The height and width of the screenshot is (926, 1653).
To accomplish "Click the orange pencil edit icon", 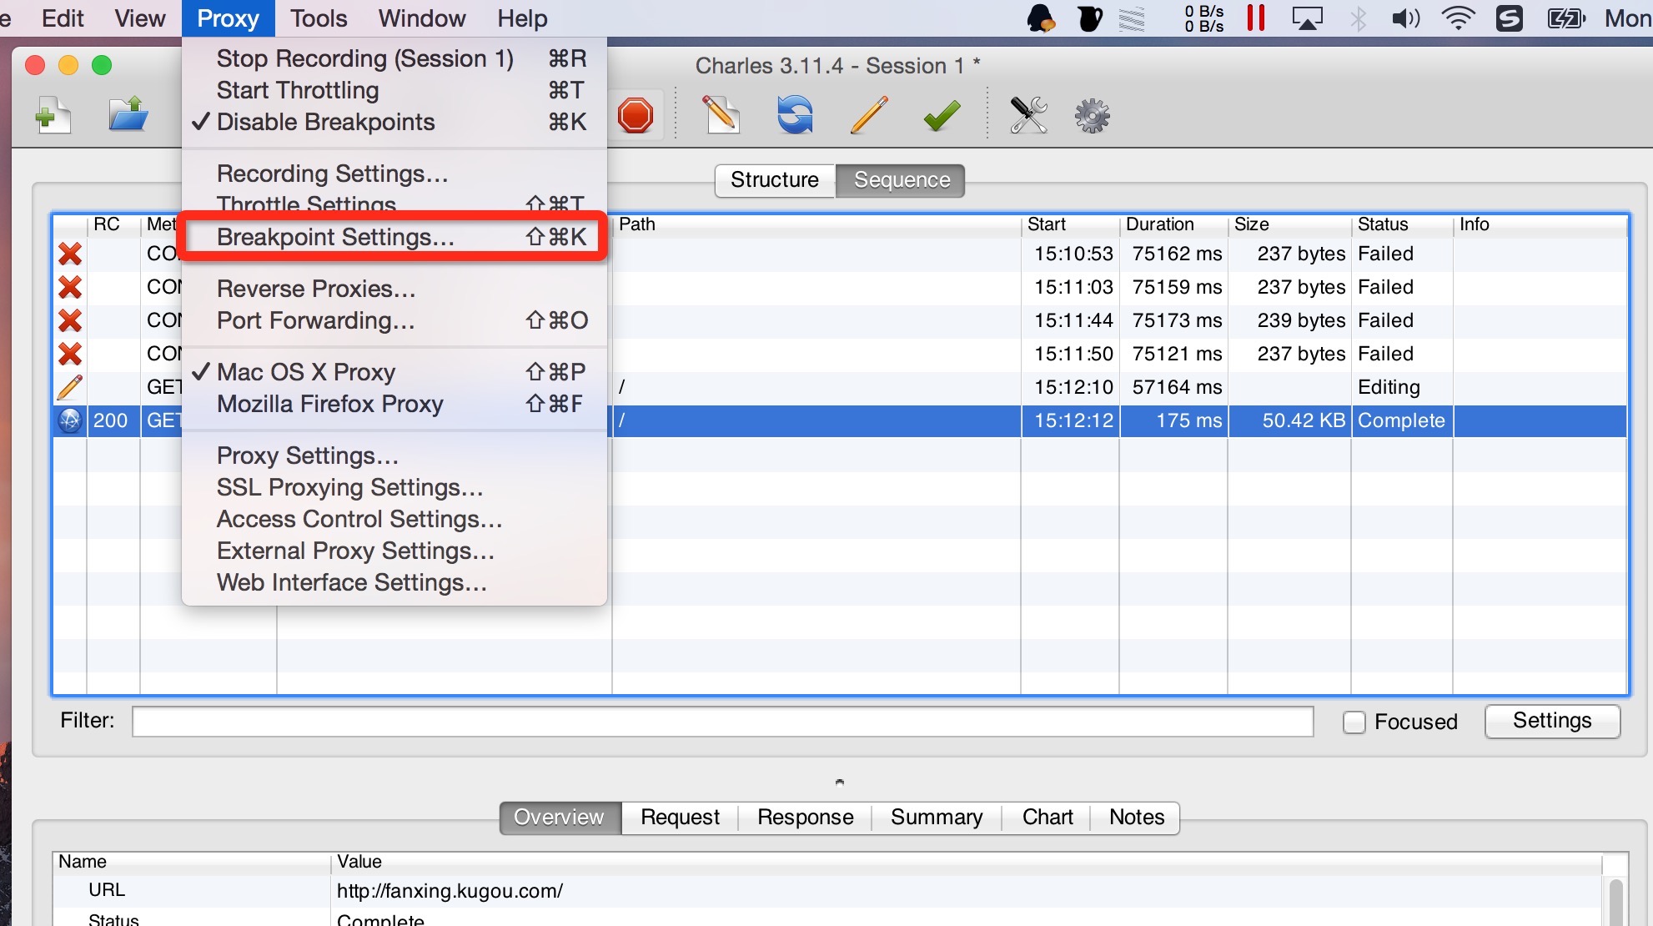I will (868, 115).
